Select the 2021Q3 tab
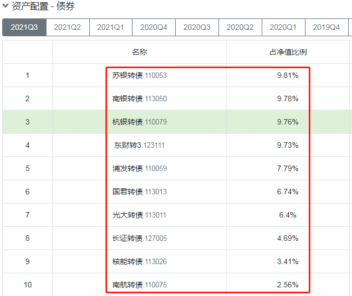Screen dimensions: 352x296 24,28
